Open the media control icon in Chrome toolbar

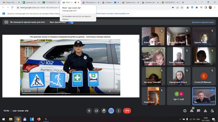201,8
